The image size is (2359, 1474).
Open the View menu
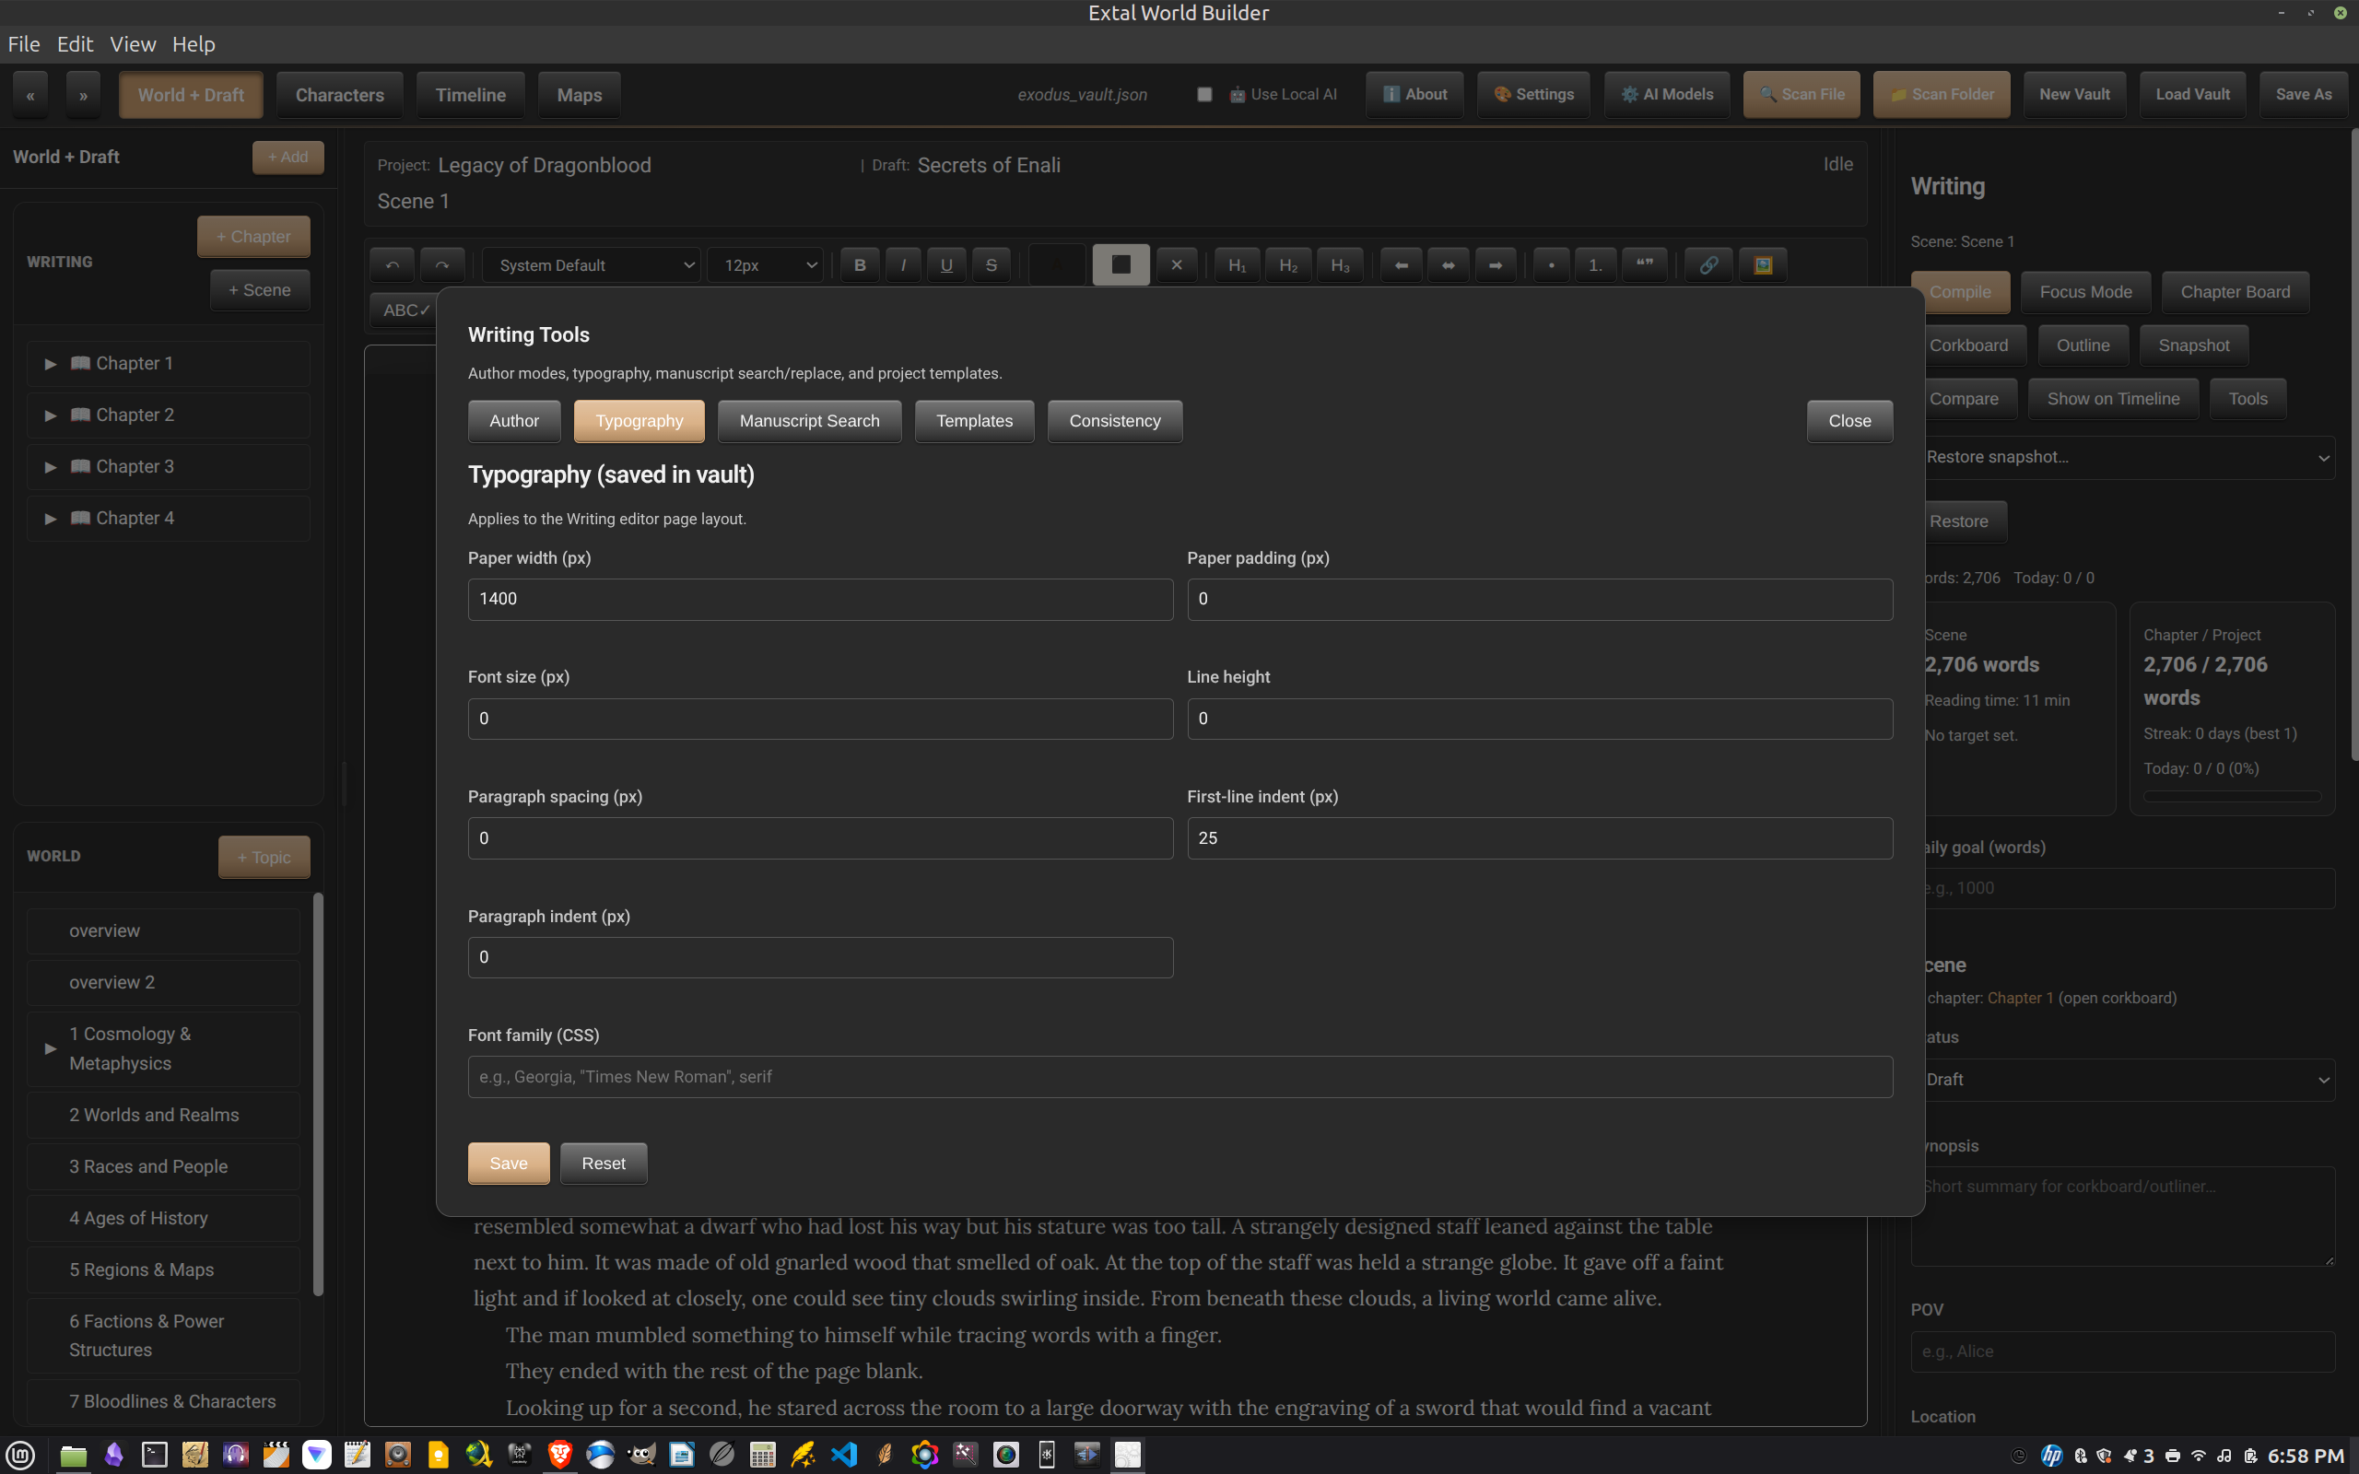pyautogui.click(x=133, y=44)
